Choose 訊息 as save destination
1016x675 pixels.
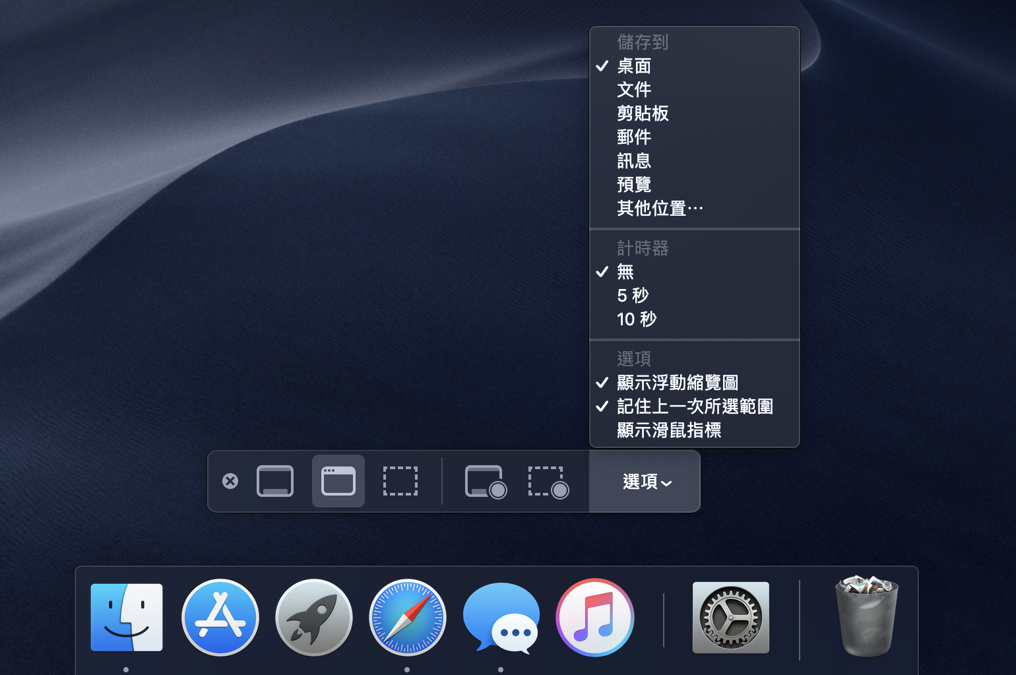point(695,161)
